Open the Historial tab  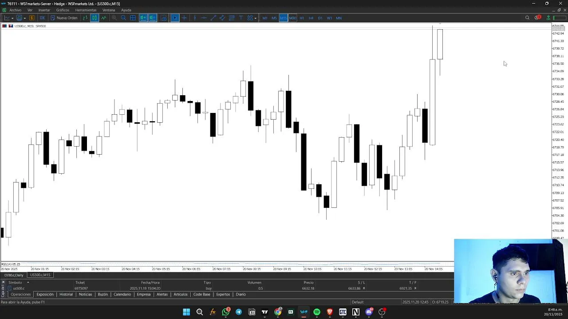click(x=66, y=294)
